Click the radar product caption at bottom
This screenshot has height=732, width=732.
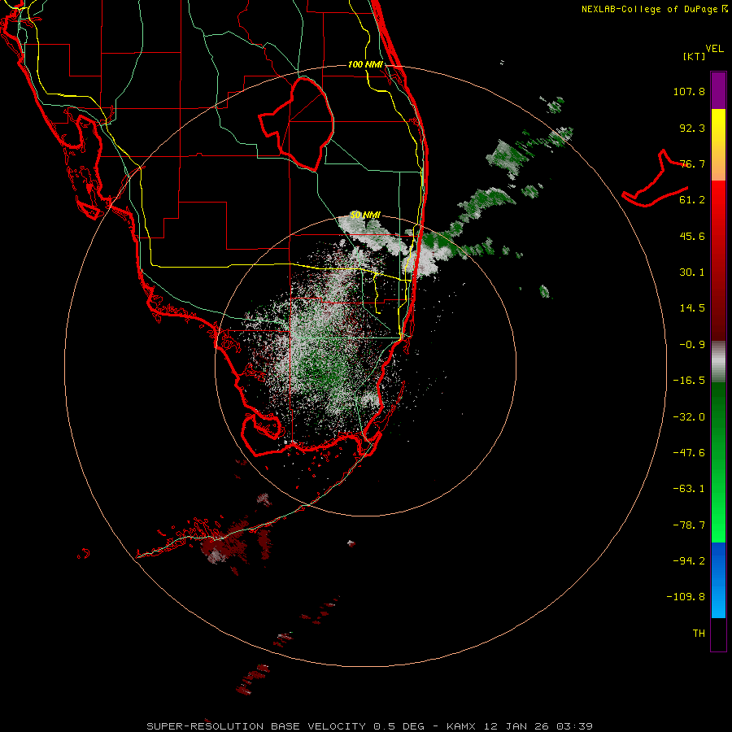click(x=370, y=726)
